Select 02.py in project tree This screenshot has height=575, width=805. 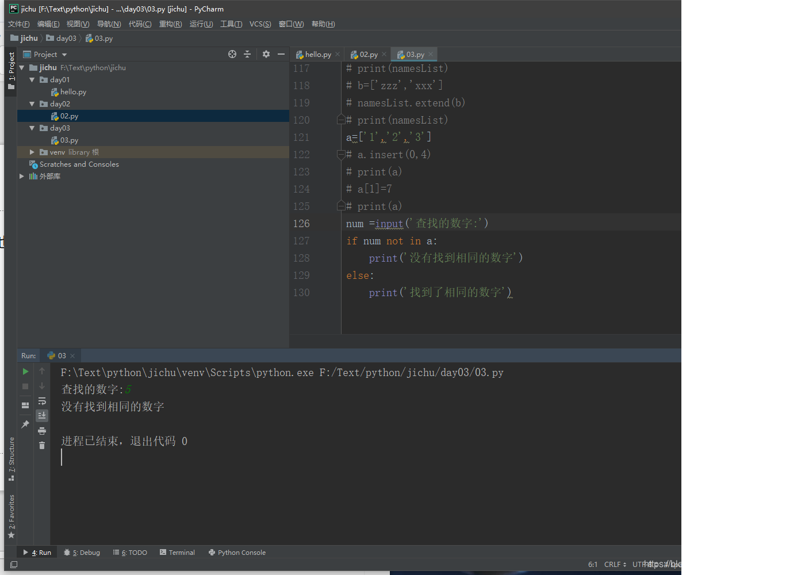(69, 116)
